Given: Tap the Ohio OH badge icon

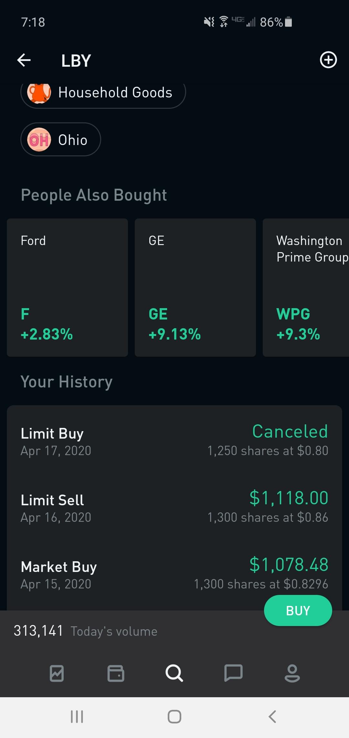Looking at the screenshot, I should (x=39, y=140).
